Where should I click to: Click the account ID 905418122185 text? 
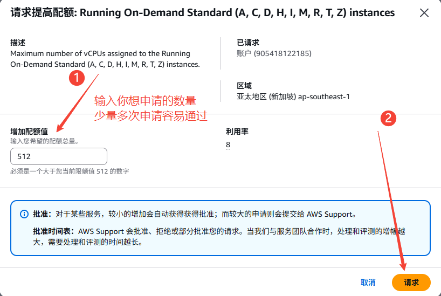pos(274,53)
